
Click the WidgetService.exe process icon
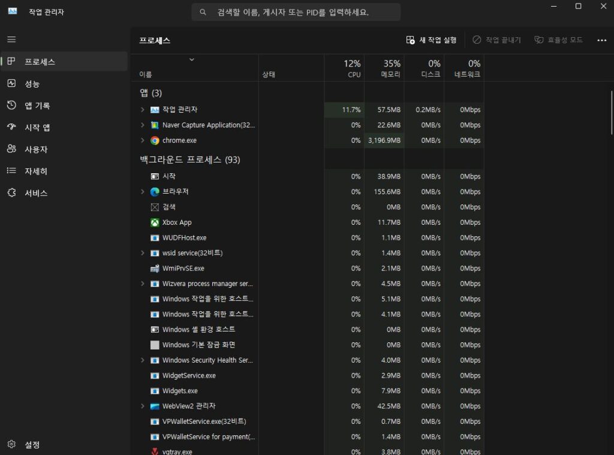coord(155,376)
